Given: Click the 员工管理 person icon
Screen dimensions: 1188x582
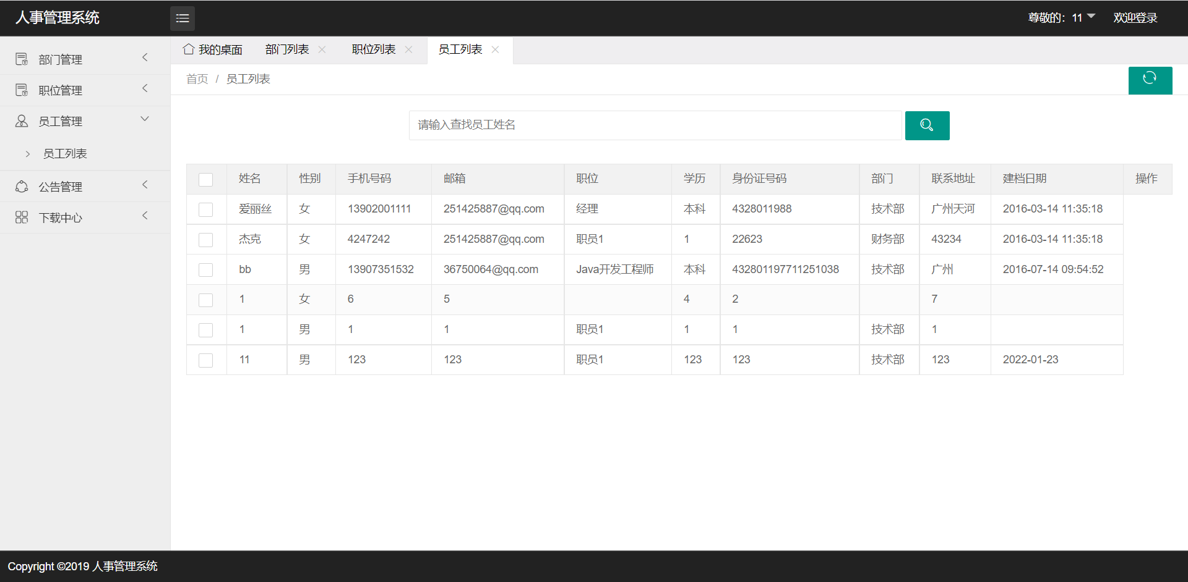Looking at the screenshot, I should click(22, 121).
